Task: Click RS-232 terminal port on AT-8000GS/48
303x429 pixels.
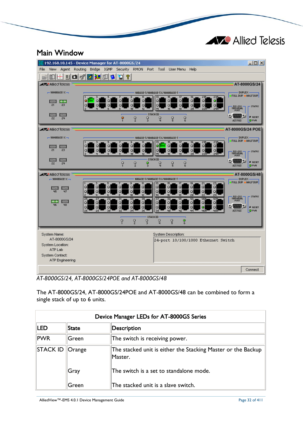Action: pos(237,206)
